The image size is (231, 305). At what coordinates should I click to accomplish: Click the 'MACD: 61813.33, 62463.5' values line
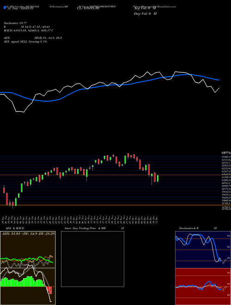[28, 30]
